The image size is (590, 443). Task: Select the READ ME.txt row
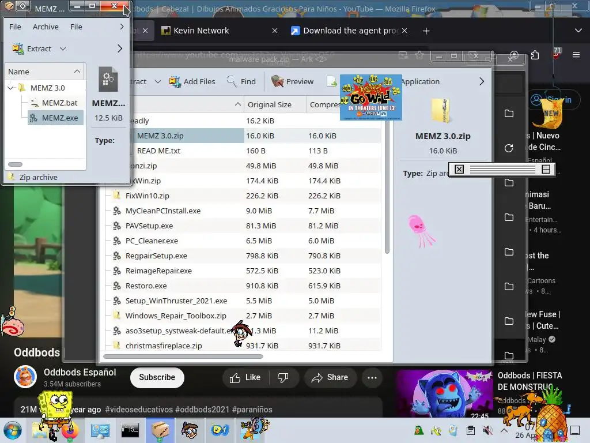coord(243,151)
